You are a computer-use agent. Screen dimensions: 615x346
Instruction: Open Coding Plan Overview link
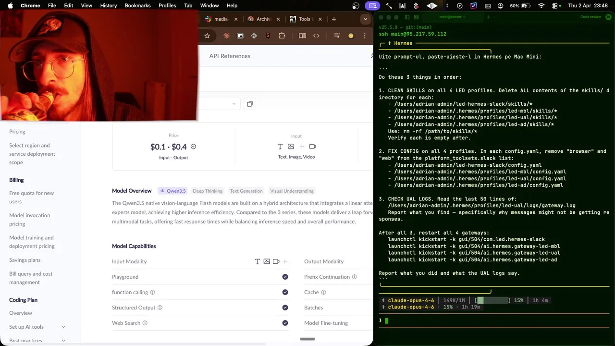tap(21, 313)
